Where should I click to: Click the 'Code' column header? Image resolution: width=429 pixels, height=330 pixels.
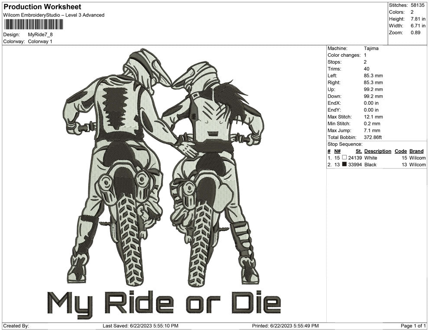400,151
